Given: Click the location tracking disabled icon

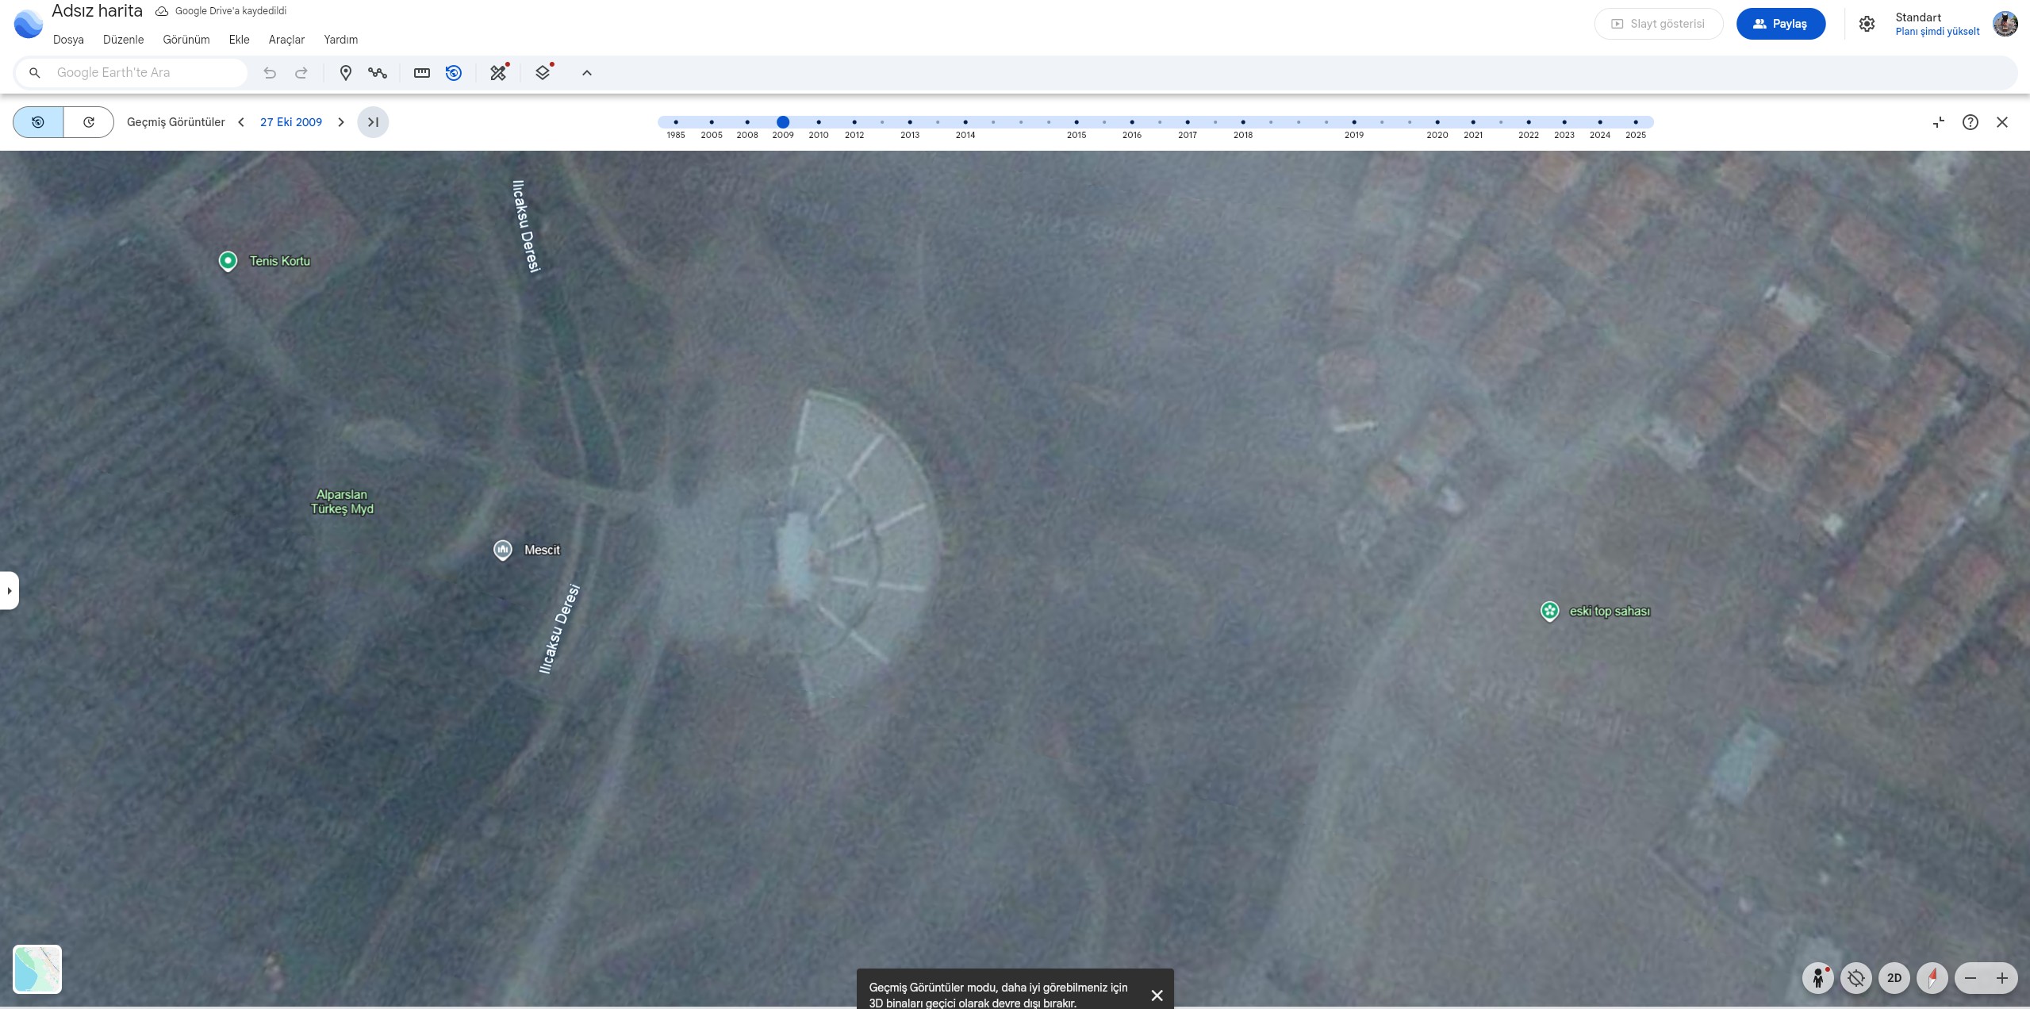Looking at the screenshot, I should tap(1856, 978).
